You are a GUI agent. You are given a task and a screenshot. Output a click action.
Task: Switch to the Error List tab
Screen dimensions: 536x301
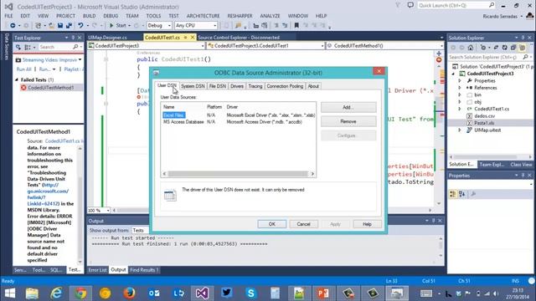click(97, 270)
